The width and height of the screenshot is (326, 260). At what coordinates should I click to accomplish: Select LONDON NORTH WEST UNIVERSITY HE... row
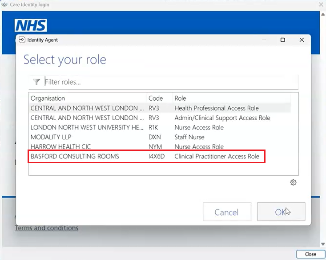click(x=160, y=127)
